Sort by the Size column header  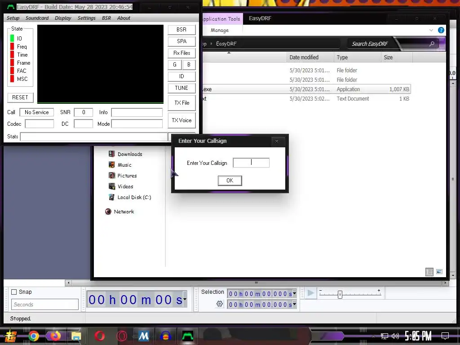pos(397,57)
